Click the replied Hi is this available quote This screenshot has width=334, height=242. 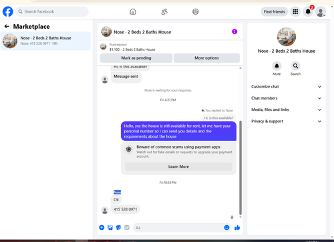coord(218,118)
